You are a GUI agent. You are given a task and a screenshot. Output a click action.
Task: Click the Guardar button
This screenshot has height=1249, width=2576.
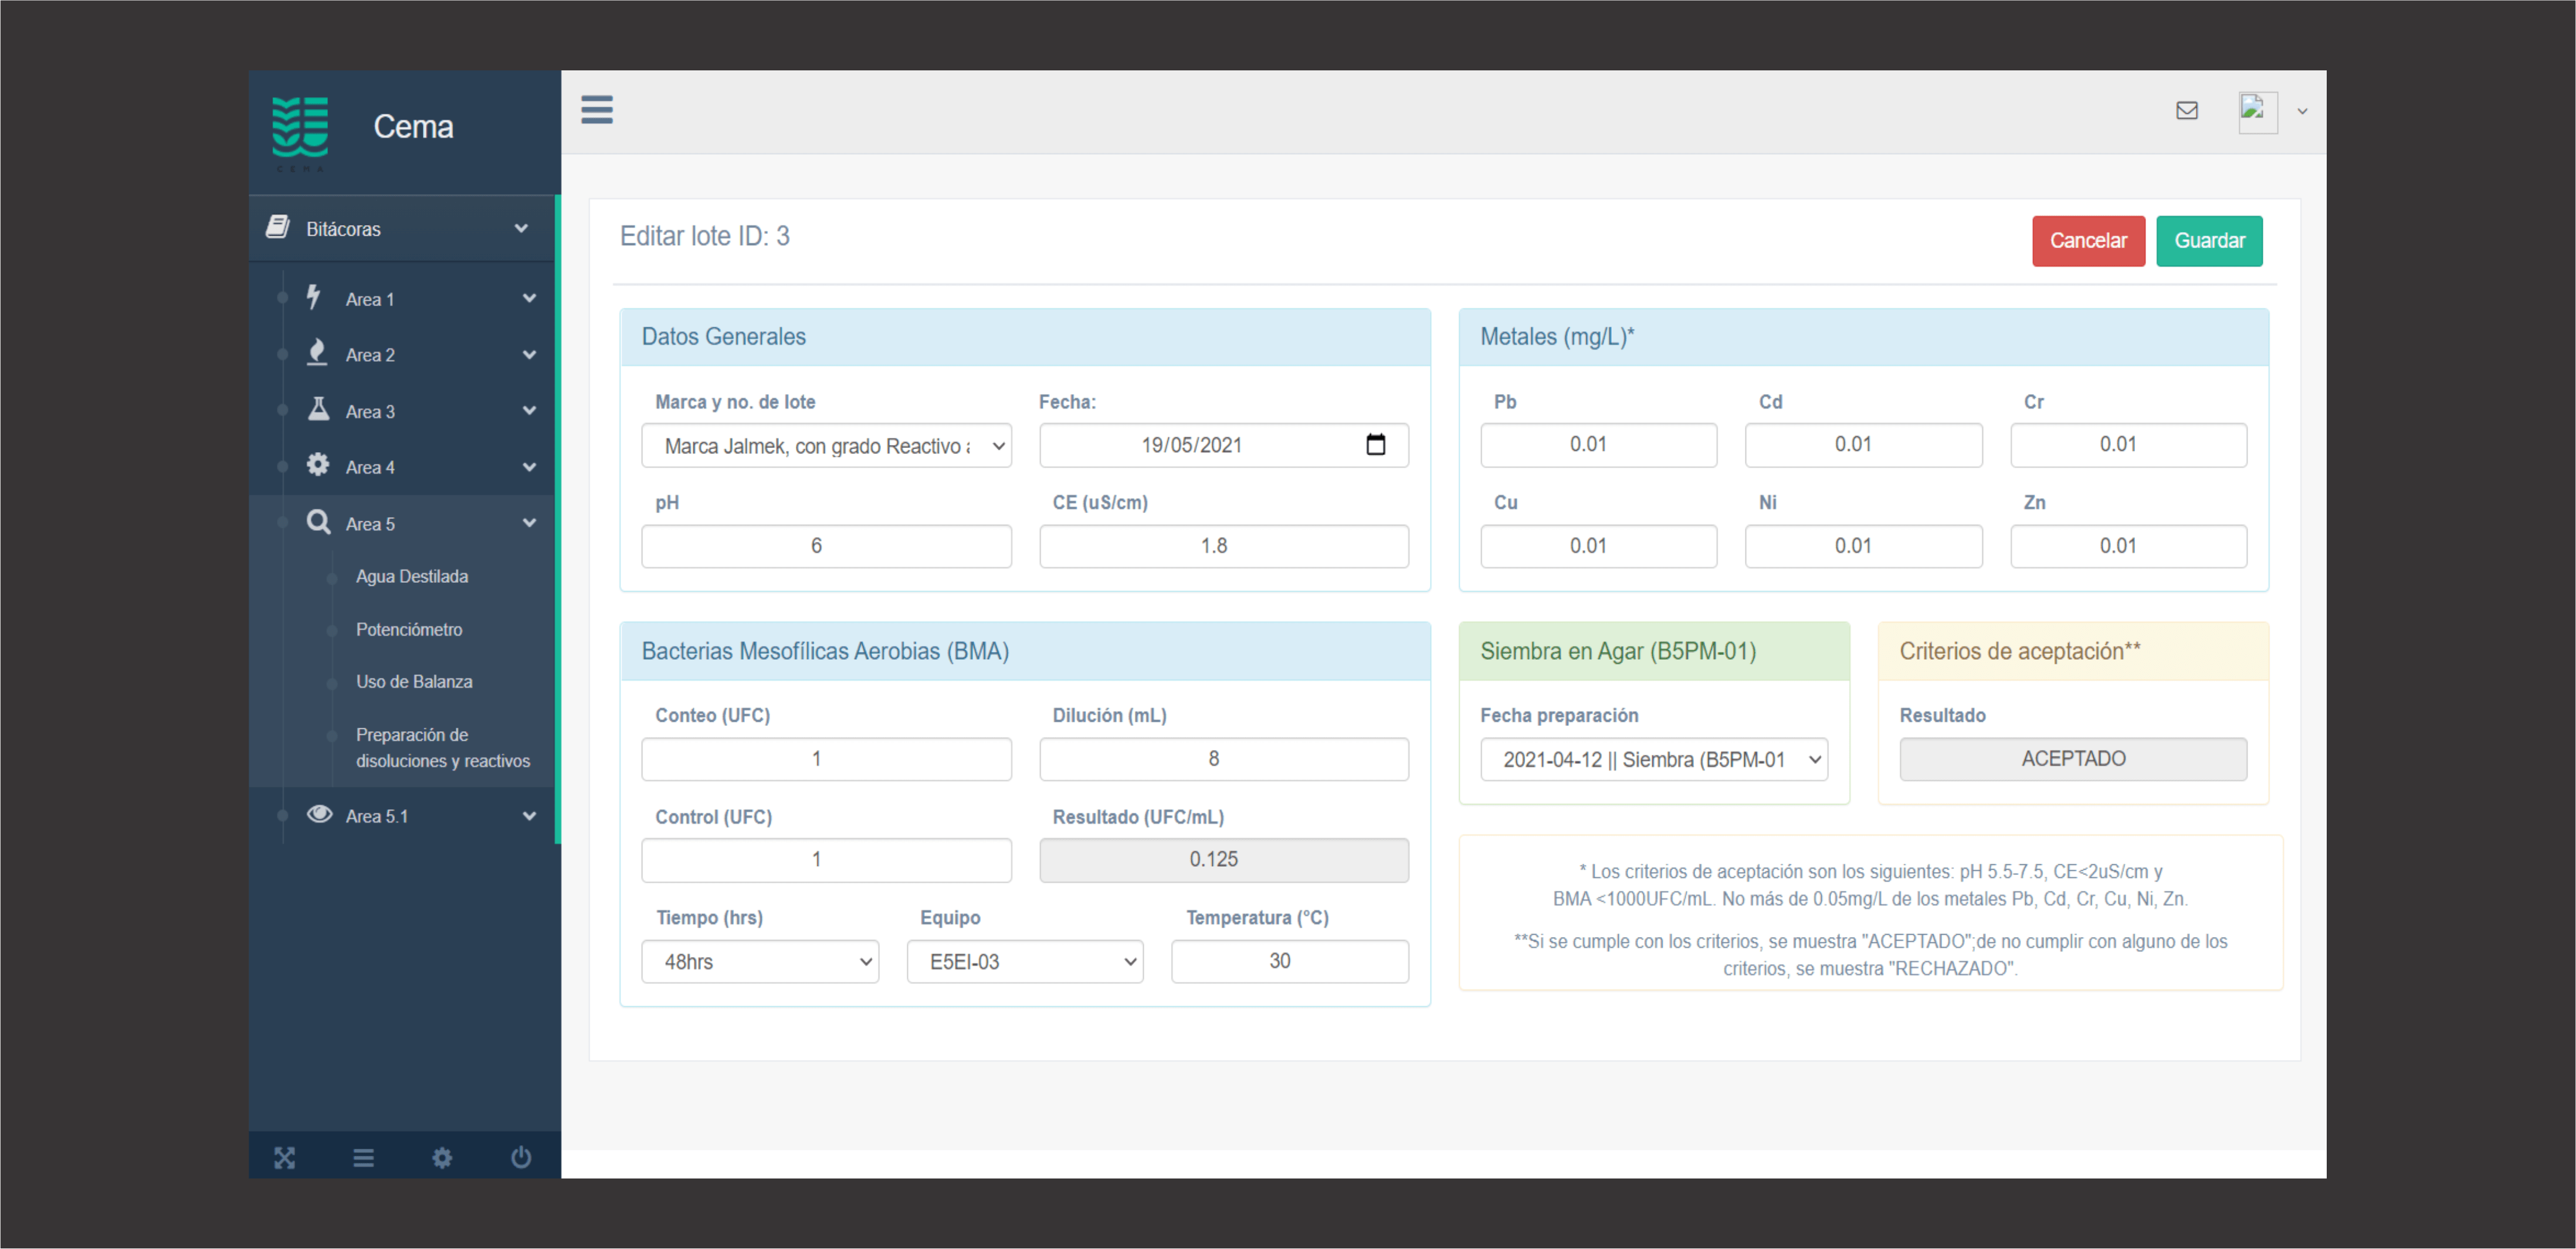[2209, 241]
